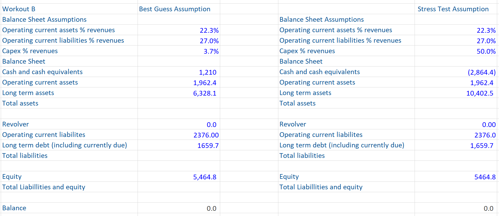Click the empty Stress Test Total liabilities cell
This screenshot has width=499, height=216.
tap(455, 156)
